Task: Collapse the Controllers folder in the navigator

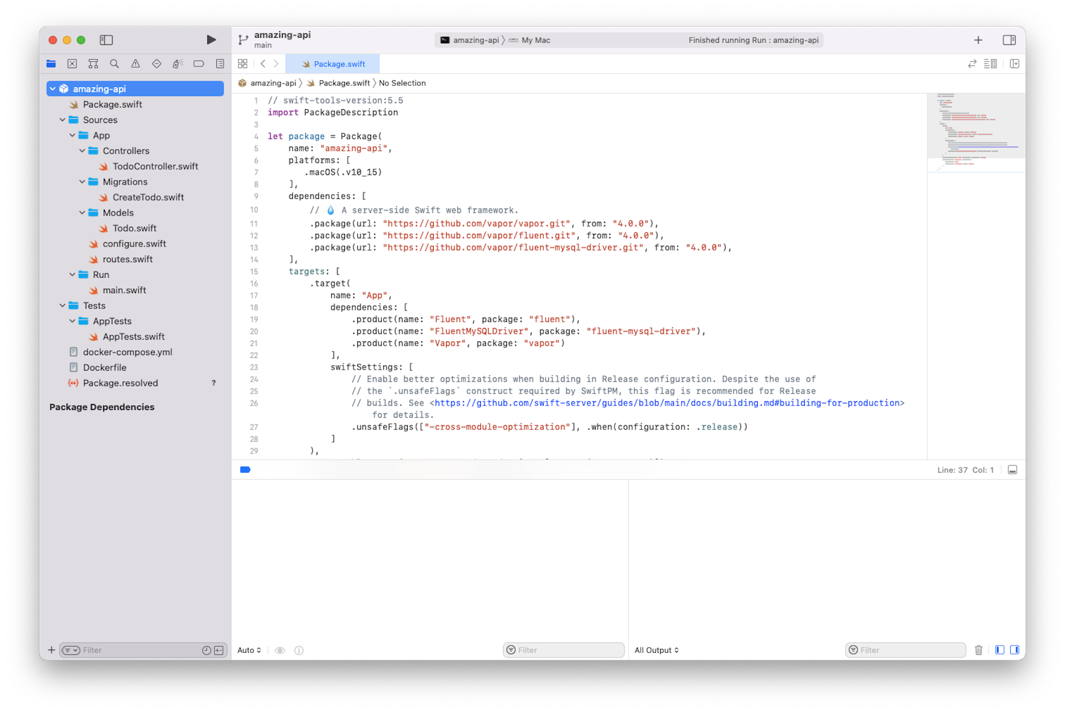Action: 82,150
